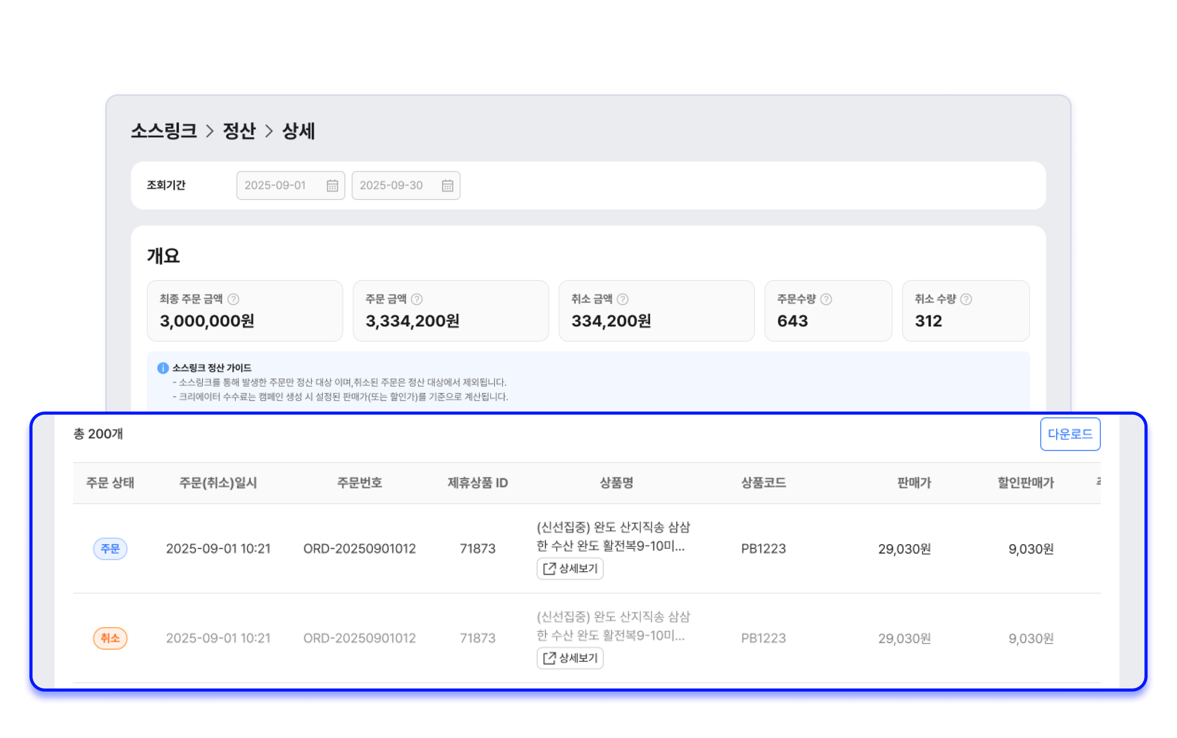Click help icon next to 주문수량
This screenshot has height=738, width=1177.
(x=826, y=299)
